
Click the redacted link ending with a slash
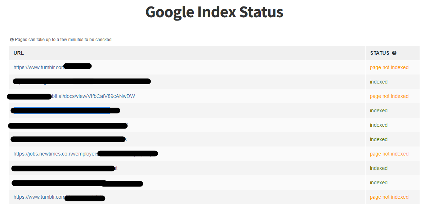68,125
